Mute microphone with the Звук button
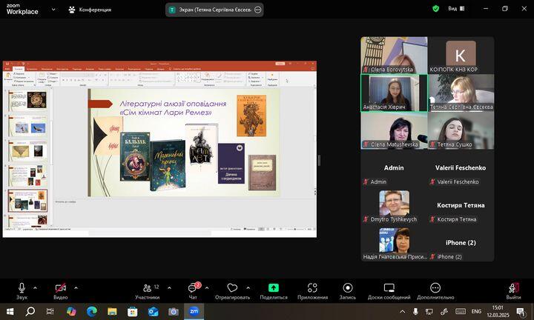The width and height of the screenshot is (534, 320). 22,291
